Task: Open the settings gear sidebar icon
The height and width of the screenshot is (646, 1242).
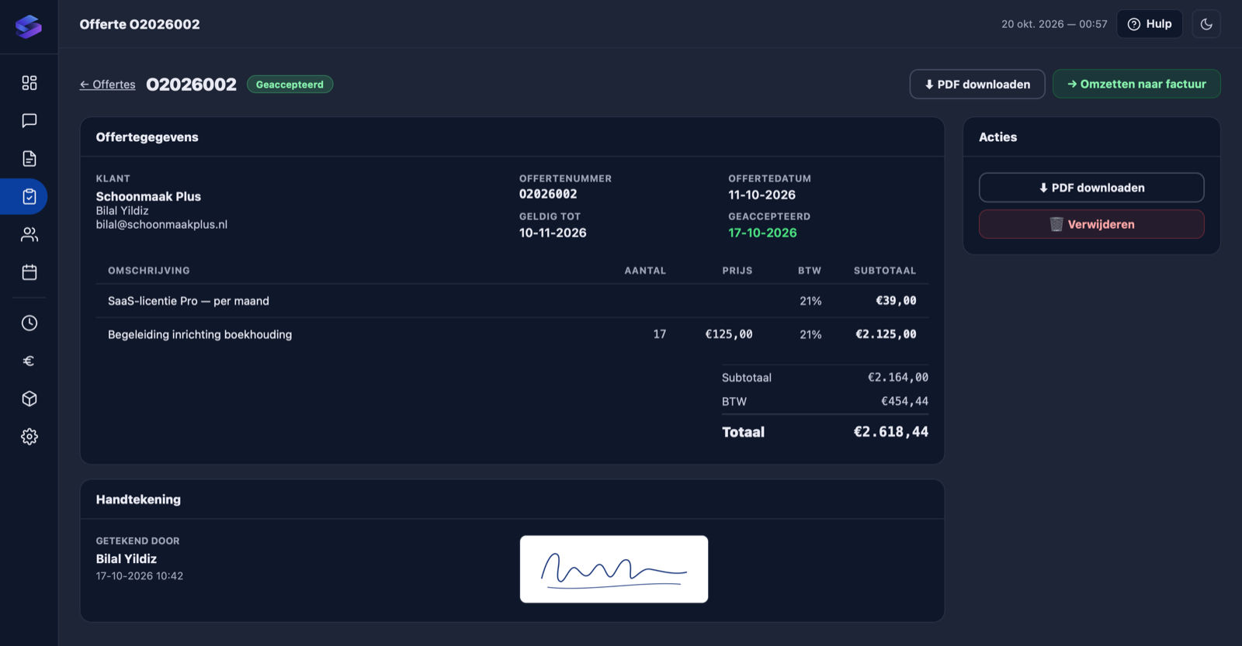Action: coord(29,437)
